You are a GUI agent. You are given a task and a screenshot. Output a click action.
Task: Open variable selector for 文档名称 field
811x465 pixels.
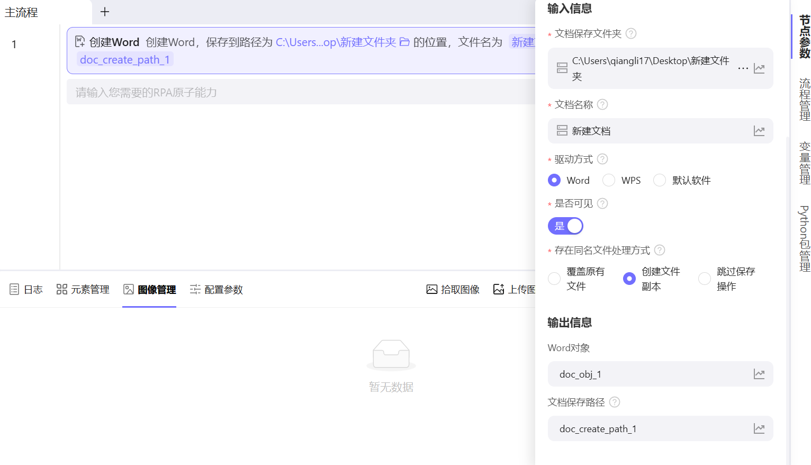[x=759, y=131]
